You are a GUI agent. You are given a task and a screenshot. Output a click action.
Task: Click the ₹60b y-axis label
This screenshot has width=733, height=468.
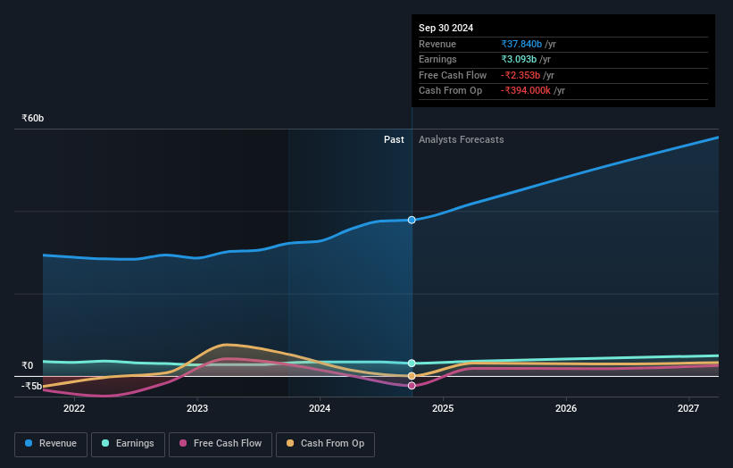coord(33,118)
